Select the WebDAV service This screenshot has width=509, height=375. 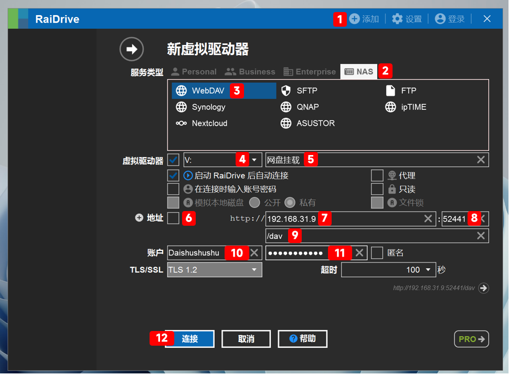(x=224, y=91)
